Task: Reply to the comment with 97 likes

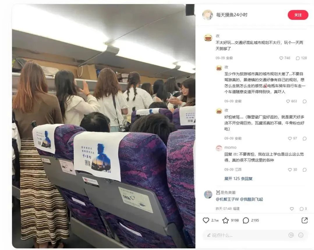Action: (x=305, y=138)
